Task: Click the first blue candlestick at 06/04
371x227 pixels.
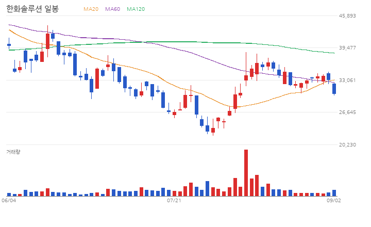Action: click(9, 44)
